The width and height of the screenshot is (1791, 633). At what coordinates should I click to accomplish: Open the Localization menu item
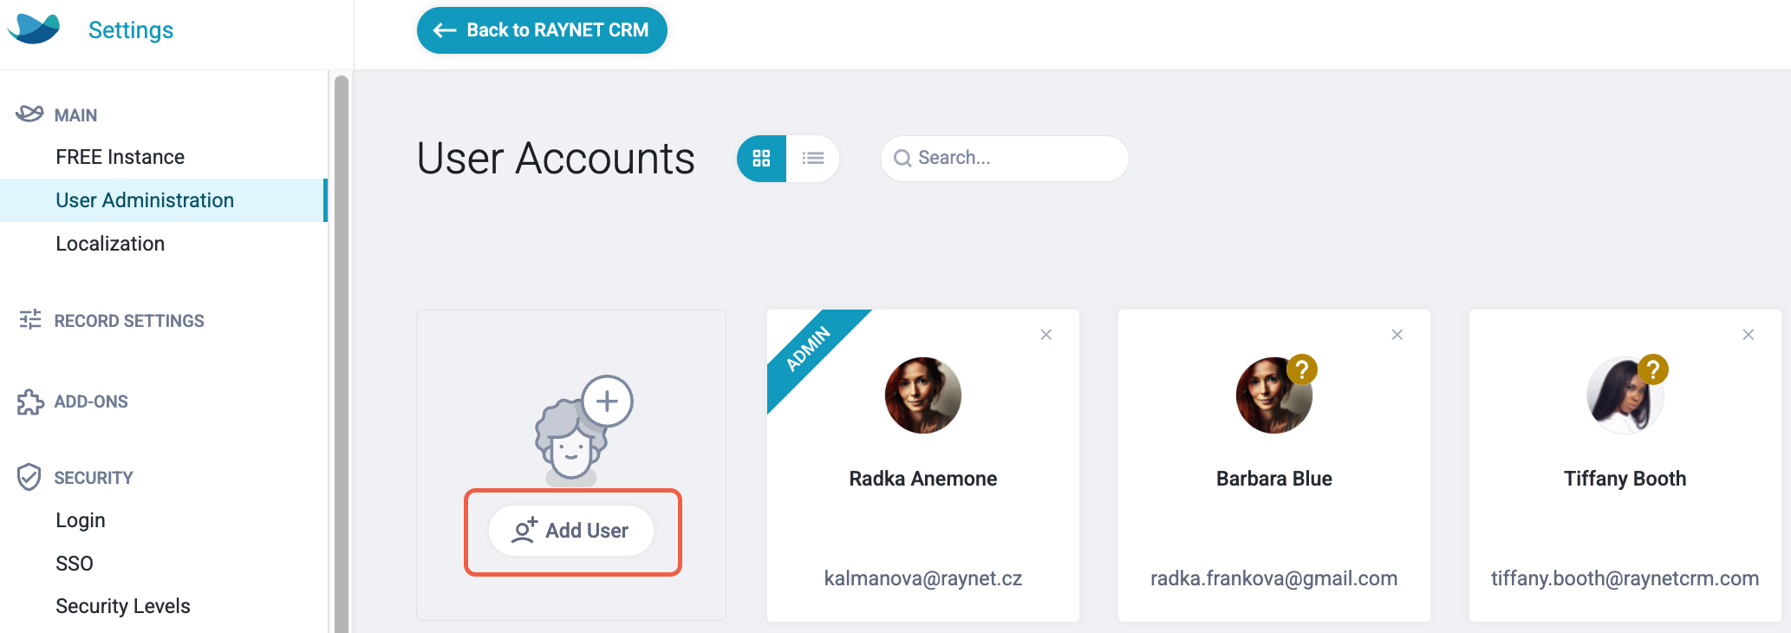click(110, 244)
